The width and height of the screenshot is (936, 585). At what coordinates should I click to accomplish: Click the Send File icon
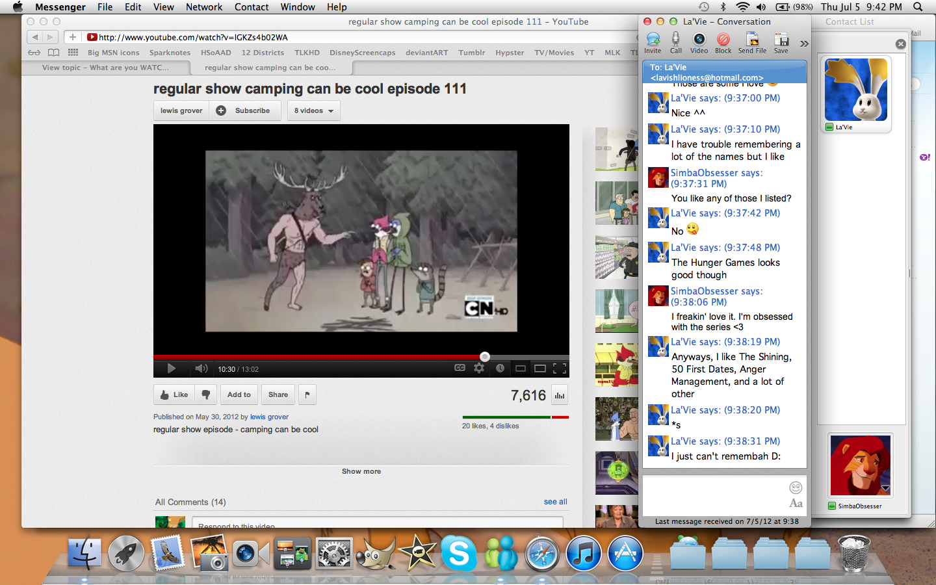pyautogui.click(x=752, y=42)
